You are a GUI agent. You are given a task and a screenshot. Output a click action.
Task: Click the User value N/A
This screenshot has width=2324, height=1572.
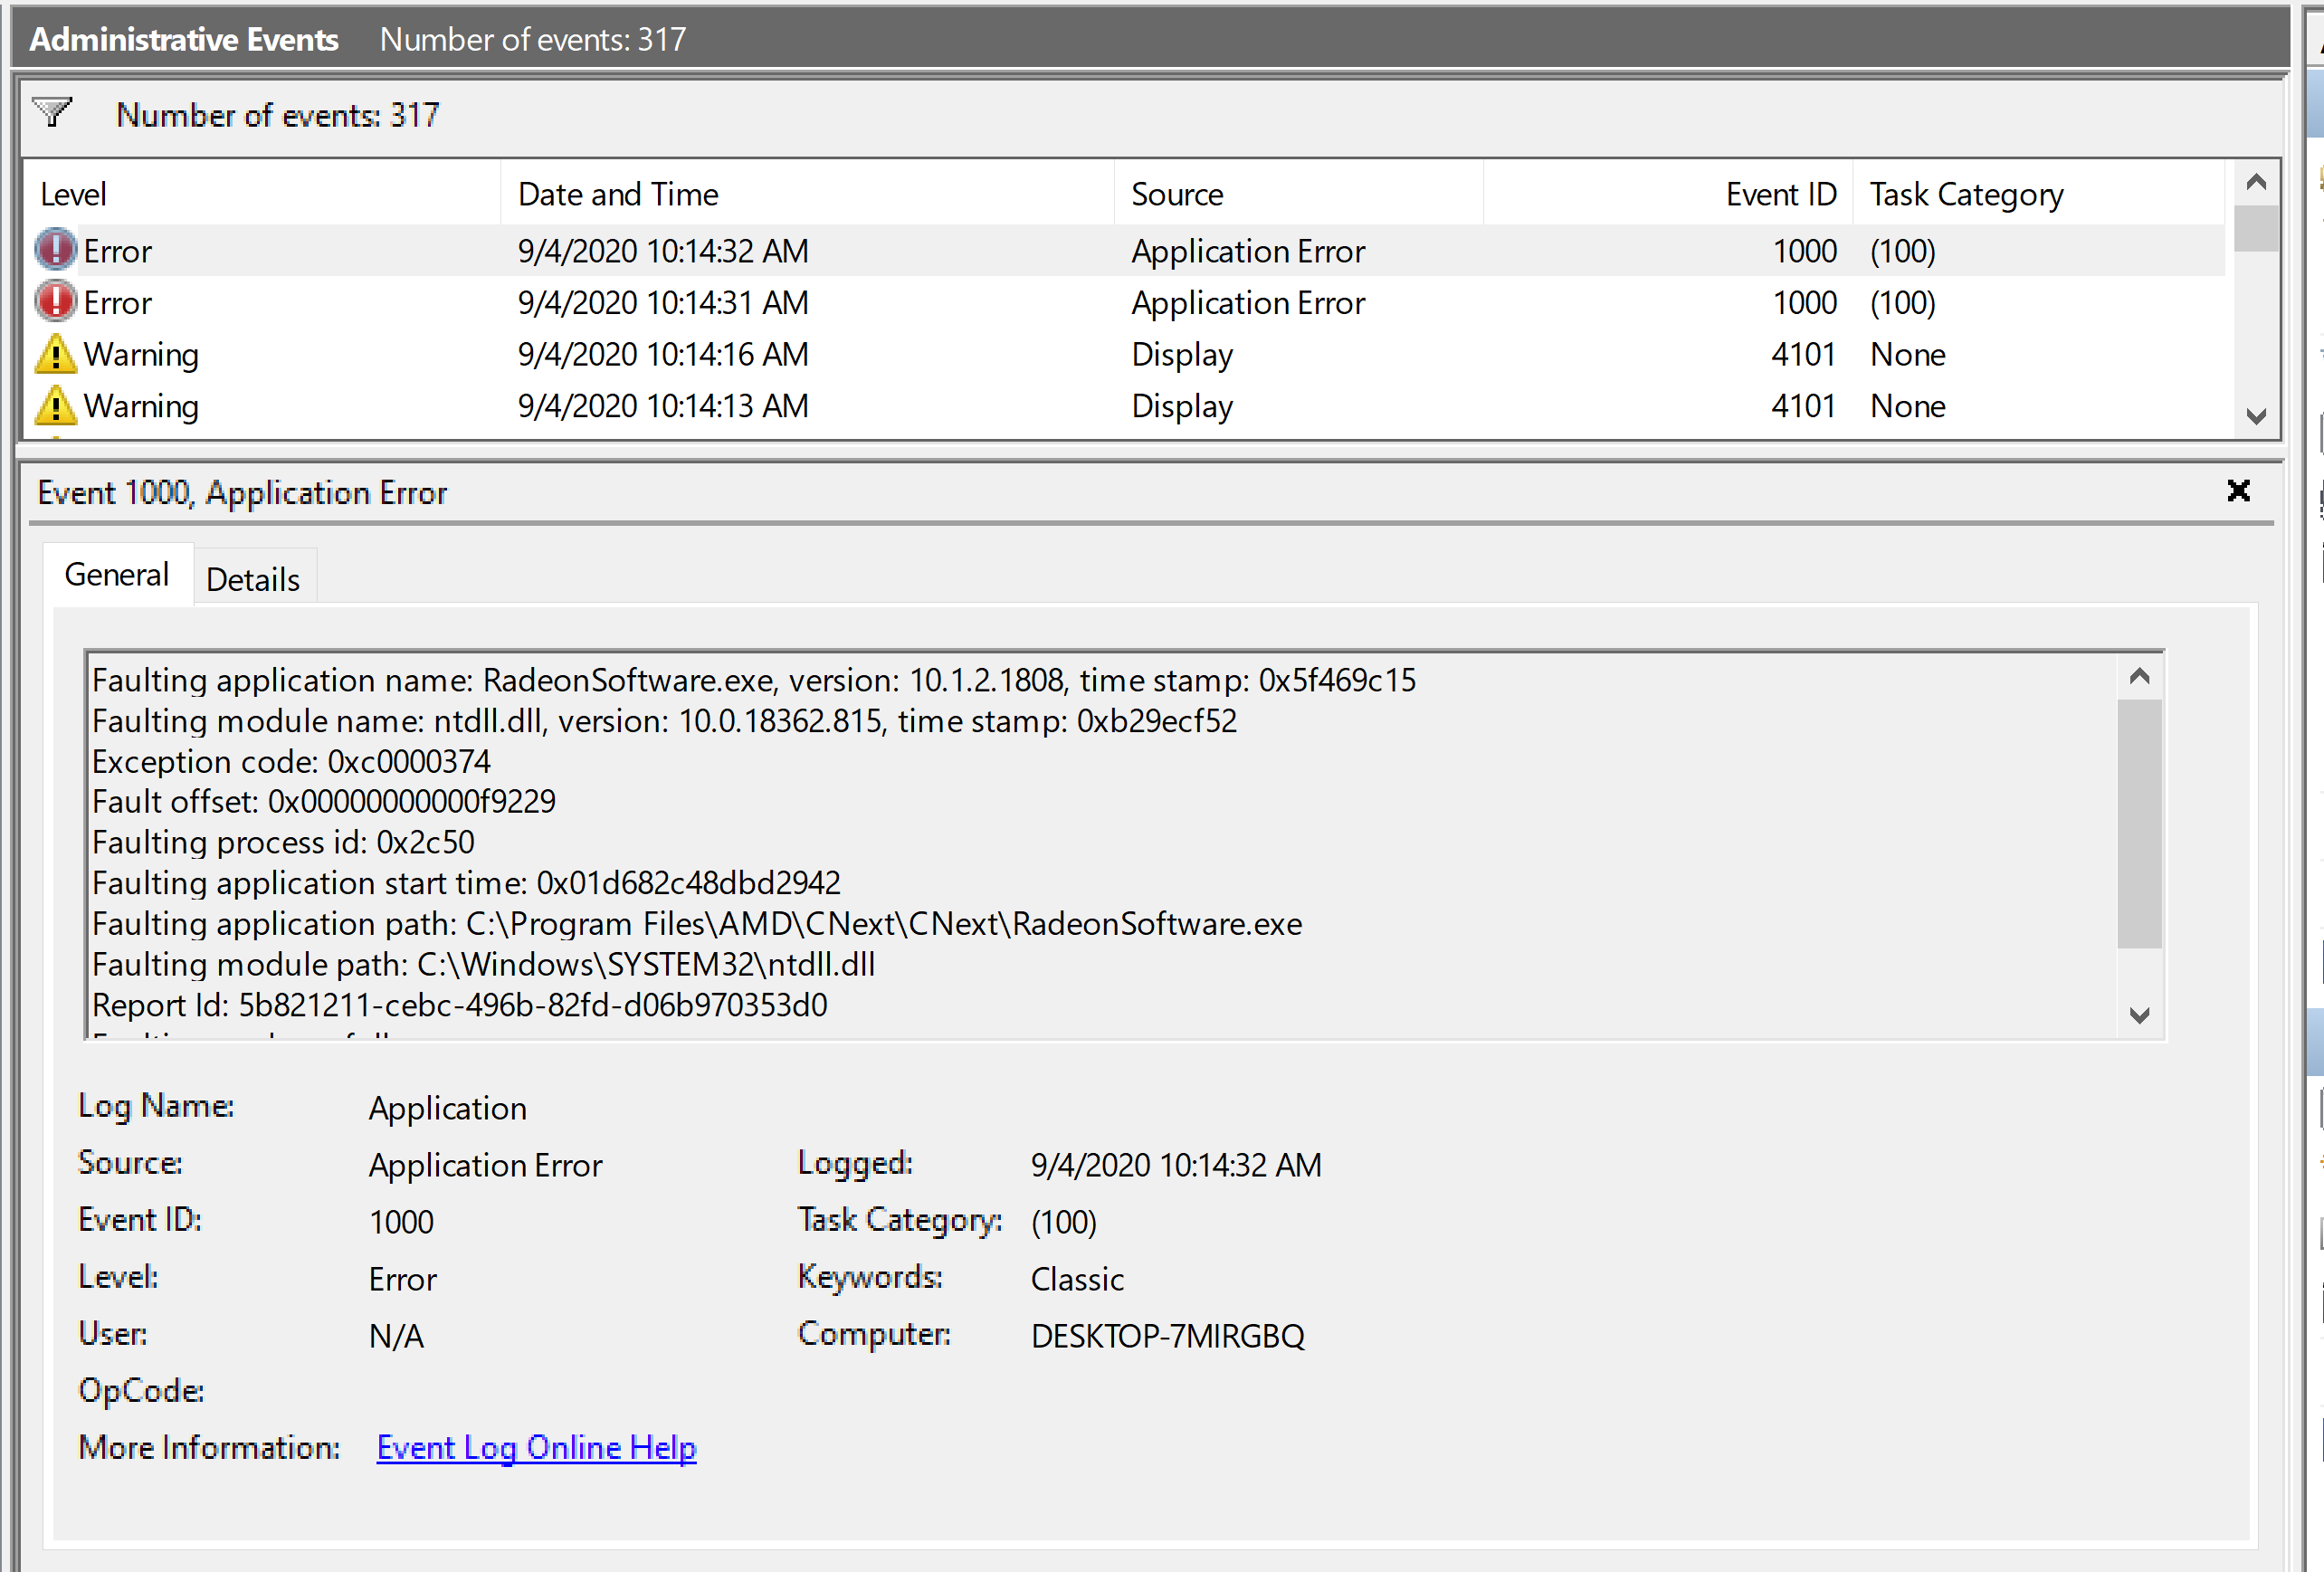point(396,1336)
